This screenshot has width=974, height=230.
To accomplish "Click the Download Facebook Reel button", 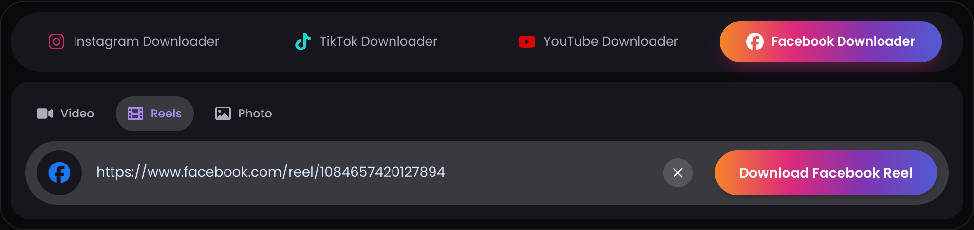I will click(826, 173).
